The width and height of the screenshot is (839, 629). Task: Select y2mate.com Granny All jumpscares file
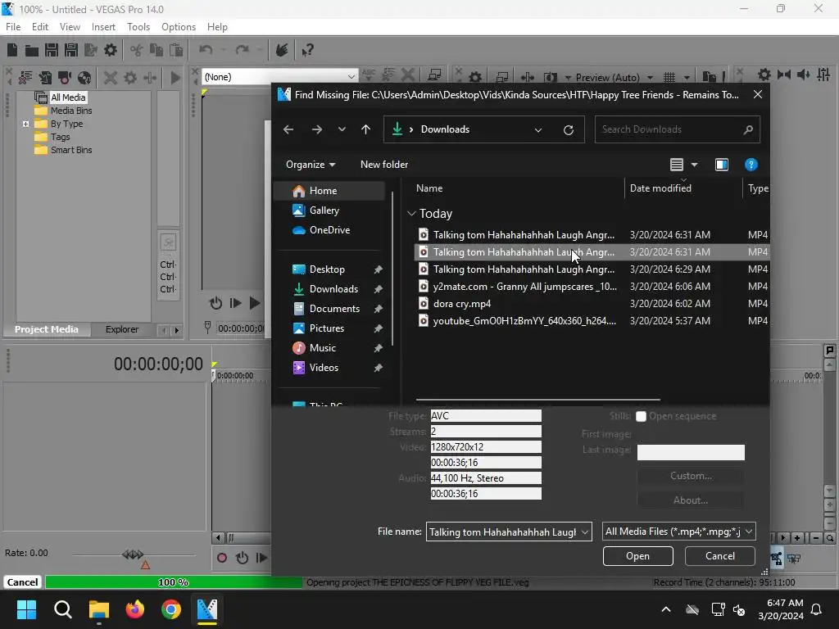coord(592,287)
